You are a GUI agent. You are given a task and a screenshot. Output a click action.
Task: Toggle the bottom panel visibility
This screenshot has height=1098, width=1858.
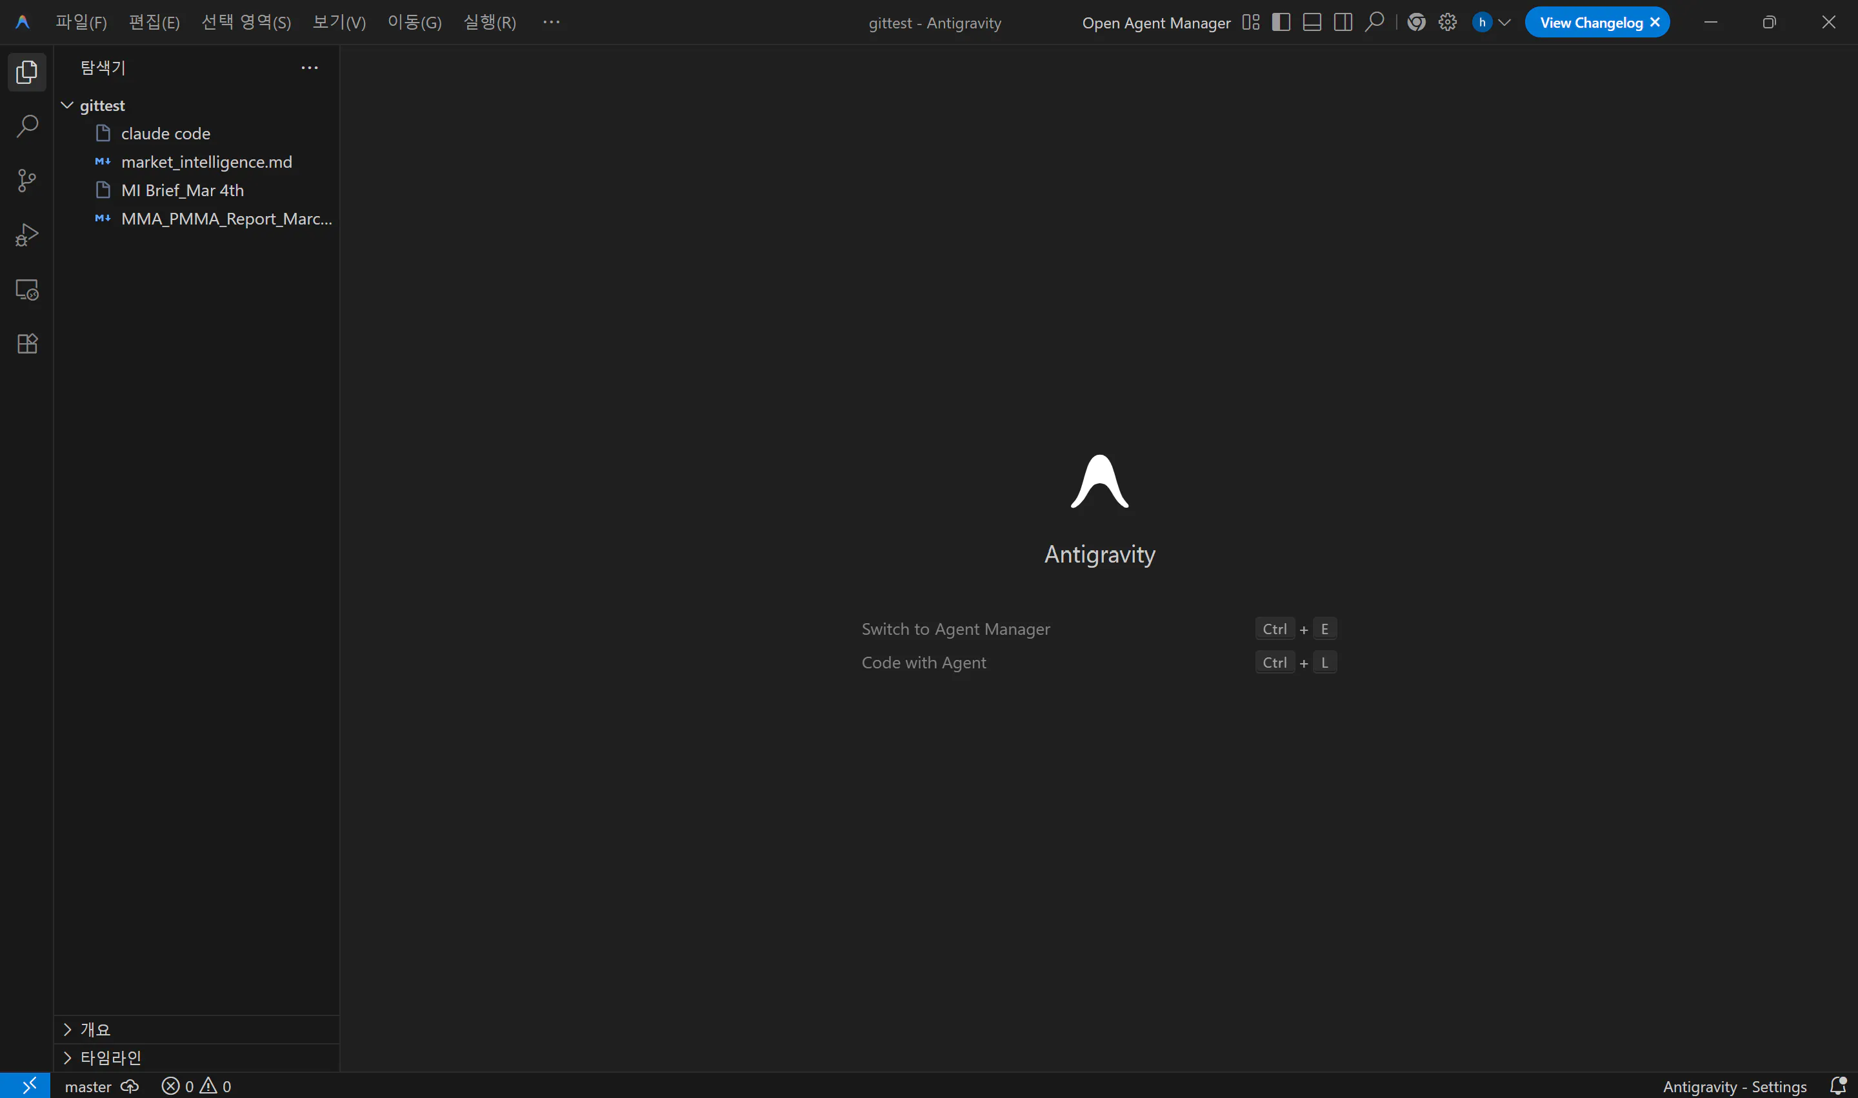pos(1312,22)
